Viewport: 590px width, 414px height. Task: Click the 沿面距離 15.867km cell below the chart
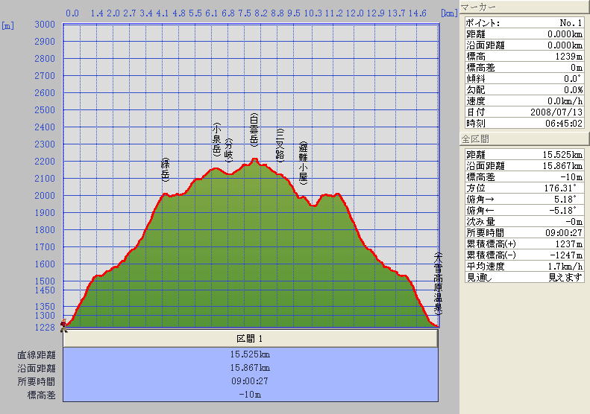250,368
